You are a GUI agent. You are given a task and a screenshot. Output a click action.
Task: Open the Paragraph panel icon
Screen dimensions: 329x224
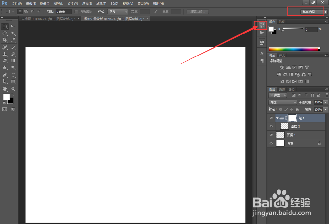262,61
